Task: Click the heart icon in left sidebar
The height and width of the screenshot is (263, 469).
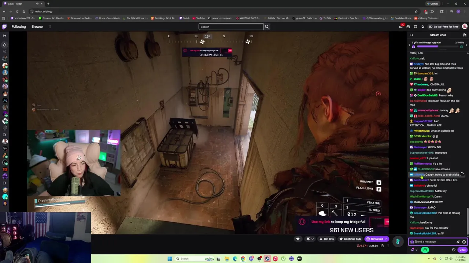Action: pos(4,52)
